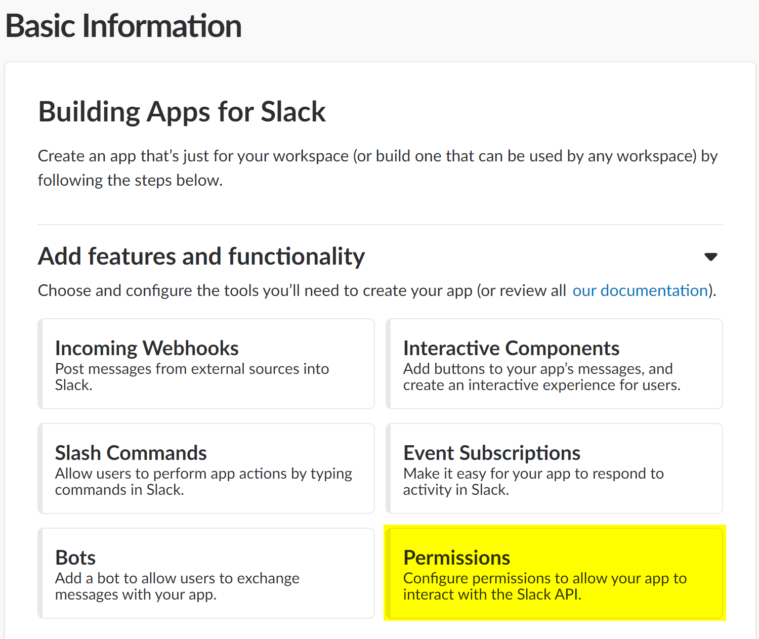The image size is (759, 639).
Task: Open the Incoming Webhooks feature card
Action: click(206, 363)
